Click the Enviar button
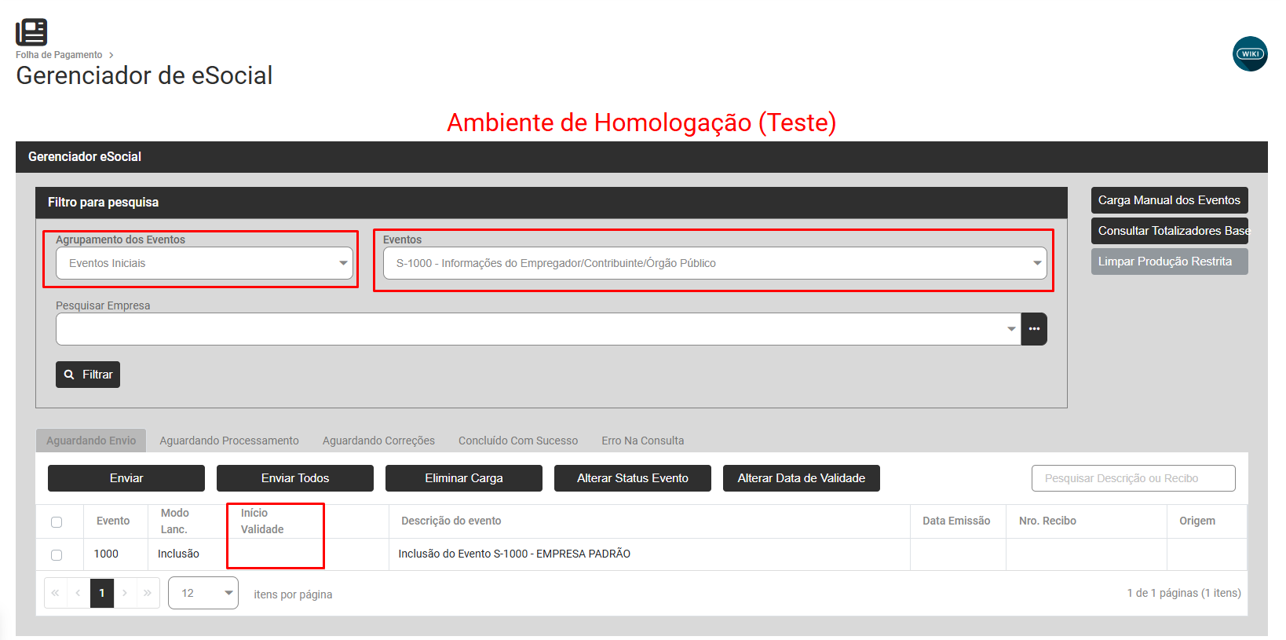1286x640 pixels. [126, 478]
